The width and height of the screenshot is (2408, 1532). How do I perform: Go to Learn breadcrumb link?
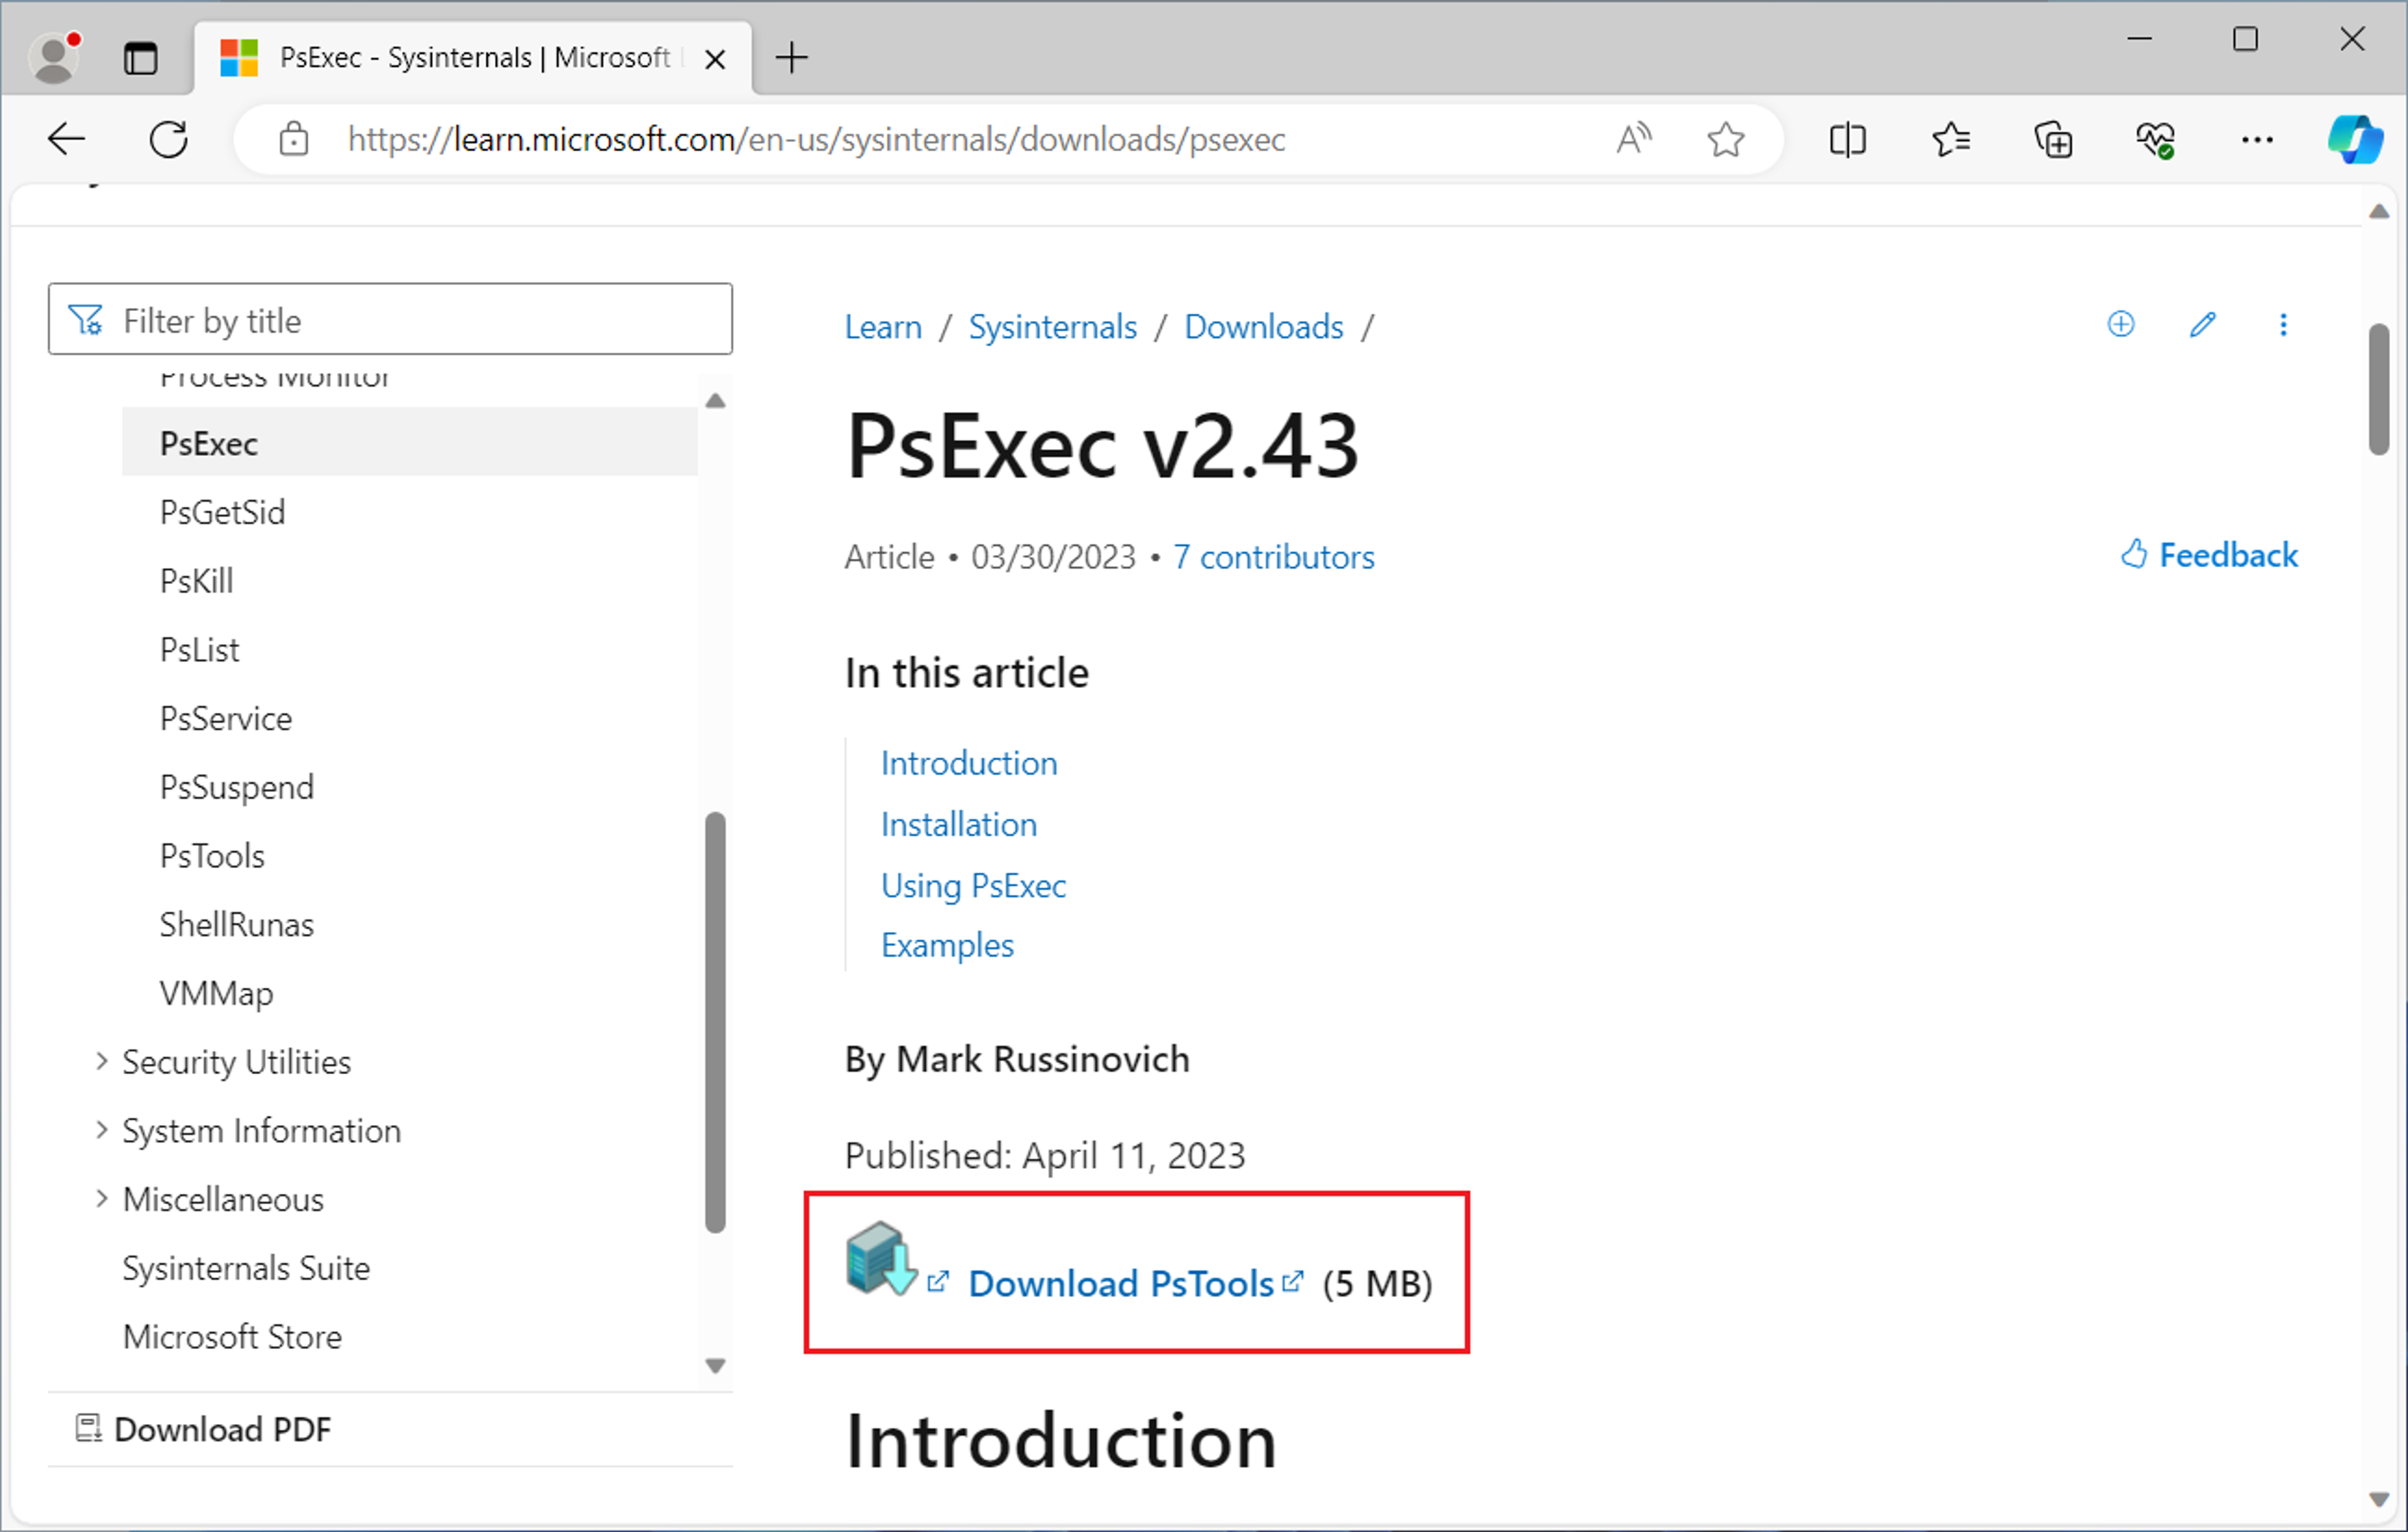point(883,327)
